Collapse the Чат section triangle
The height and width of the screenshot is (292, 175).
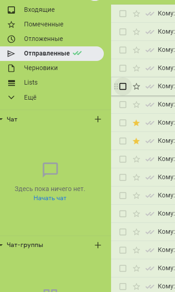click(x=1, y=119)
